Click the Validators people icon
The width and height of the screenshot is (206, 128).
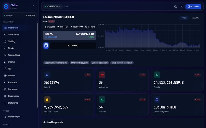tap(102, 75)
